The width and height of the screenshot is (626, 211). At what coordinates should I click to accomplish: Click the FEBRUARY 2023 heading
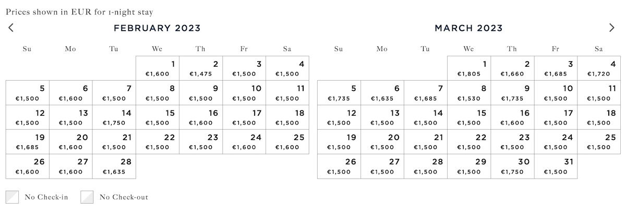click(x=157, y=28)
